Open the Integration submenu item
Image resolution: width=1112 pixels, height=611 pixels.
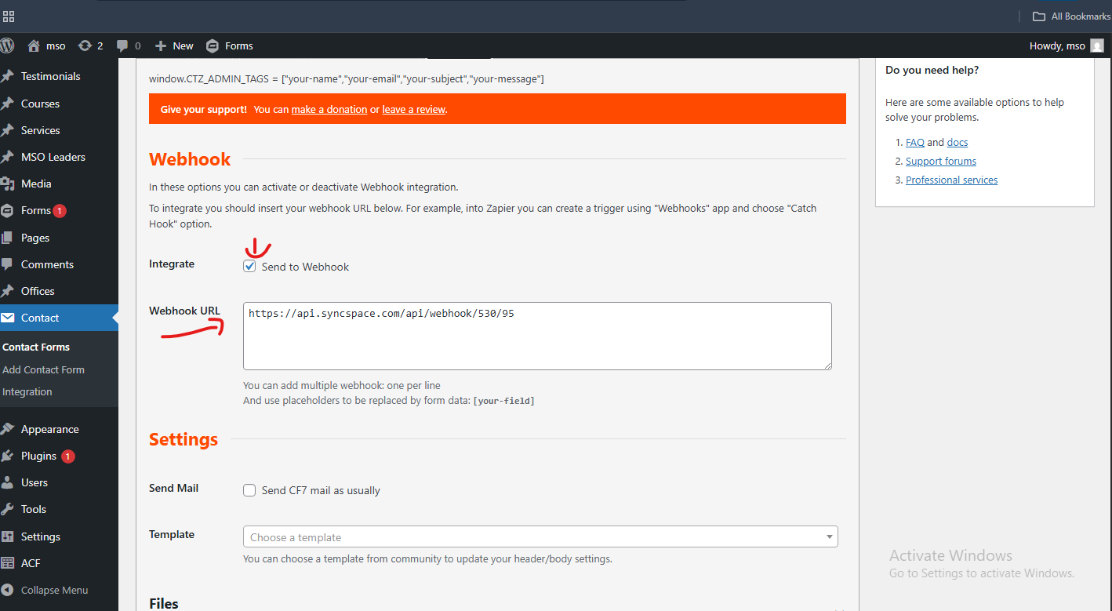[x=27, y=391]
